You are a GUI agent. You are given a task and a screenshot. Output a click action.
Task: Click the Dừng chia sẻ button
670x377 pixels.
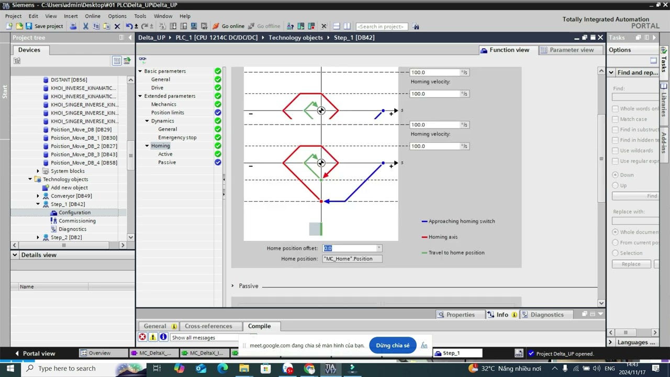pyautogui.click(x=393, y=346)
